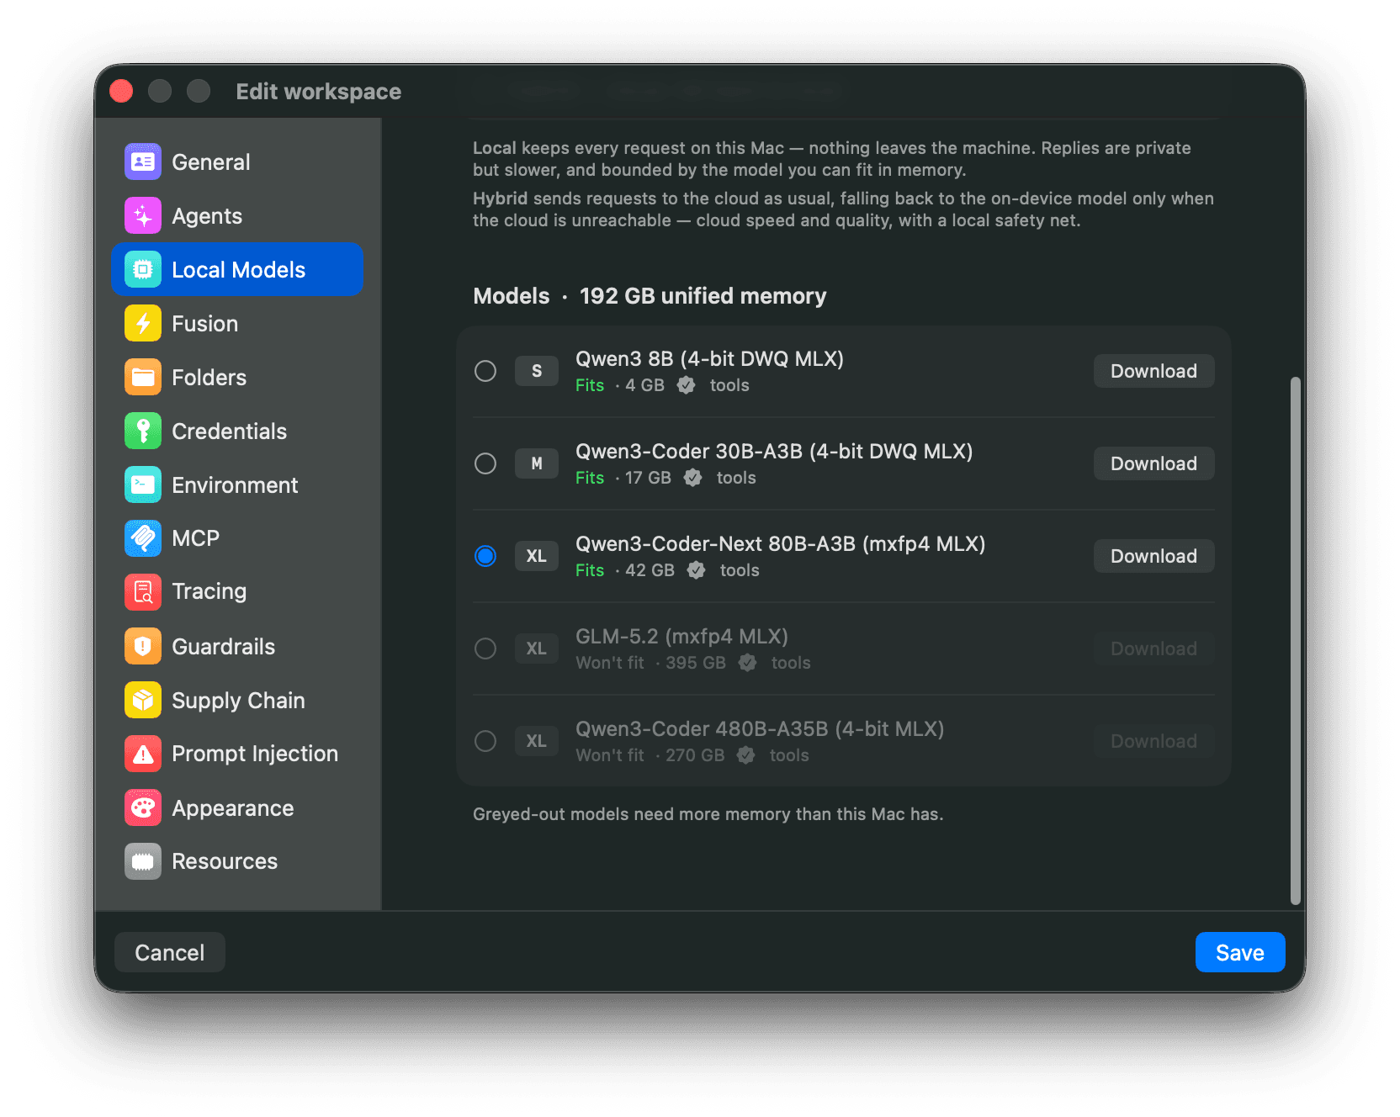Click the MCP blue icon
This screenshot has width=1400, height=1117.
(143, 538)
